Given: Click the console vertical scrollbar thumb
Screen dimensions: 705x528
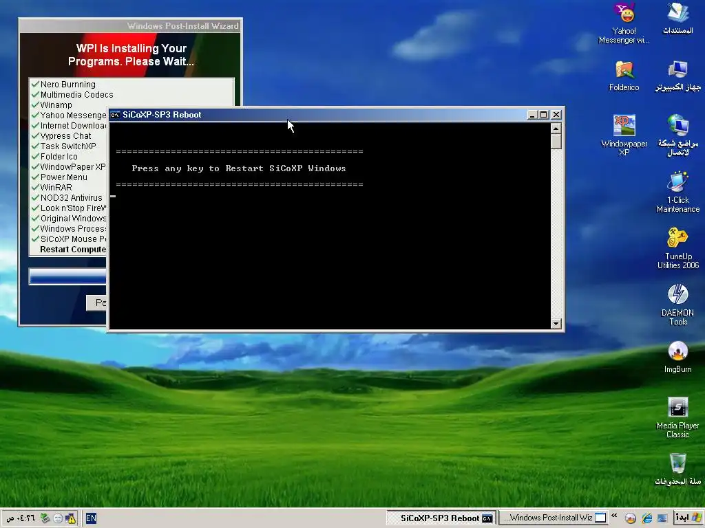Looking at the screenshot, I should pos(556,142).
